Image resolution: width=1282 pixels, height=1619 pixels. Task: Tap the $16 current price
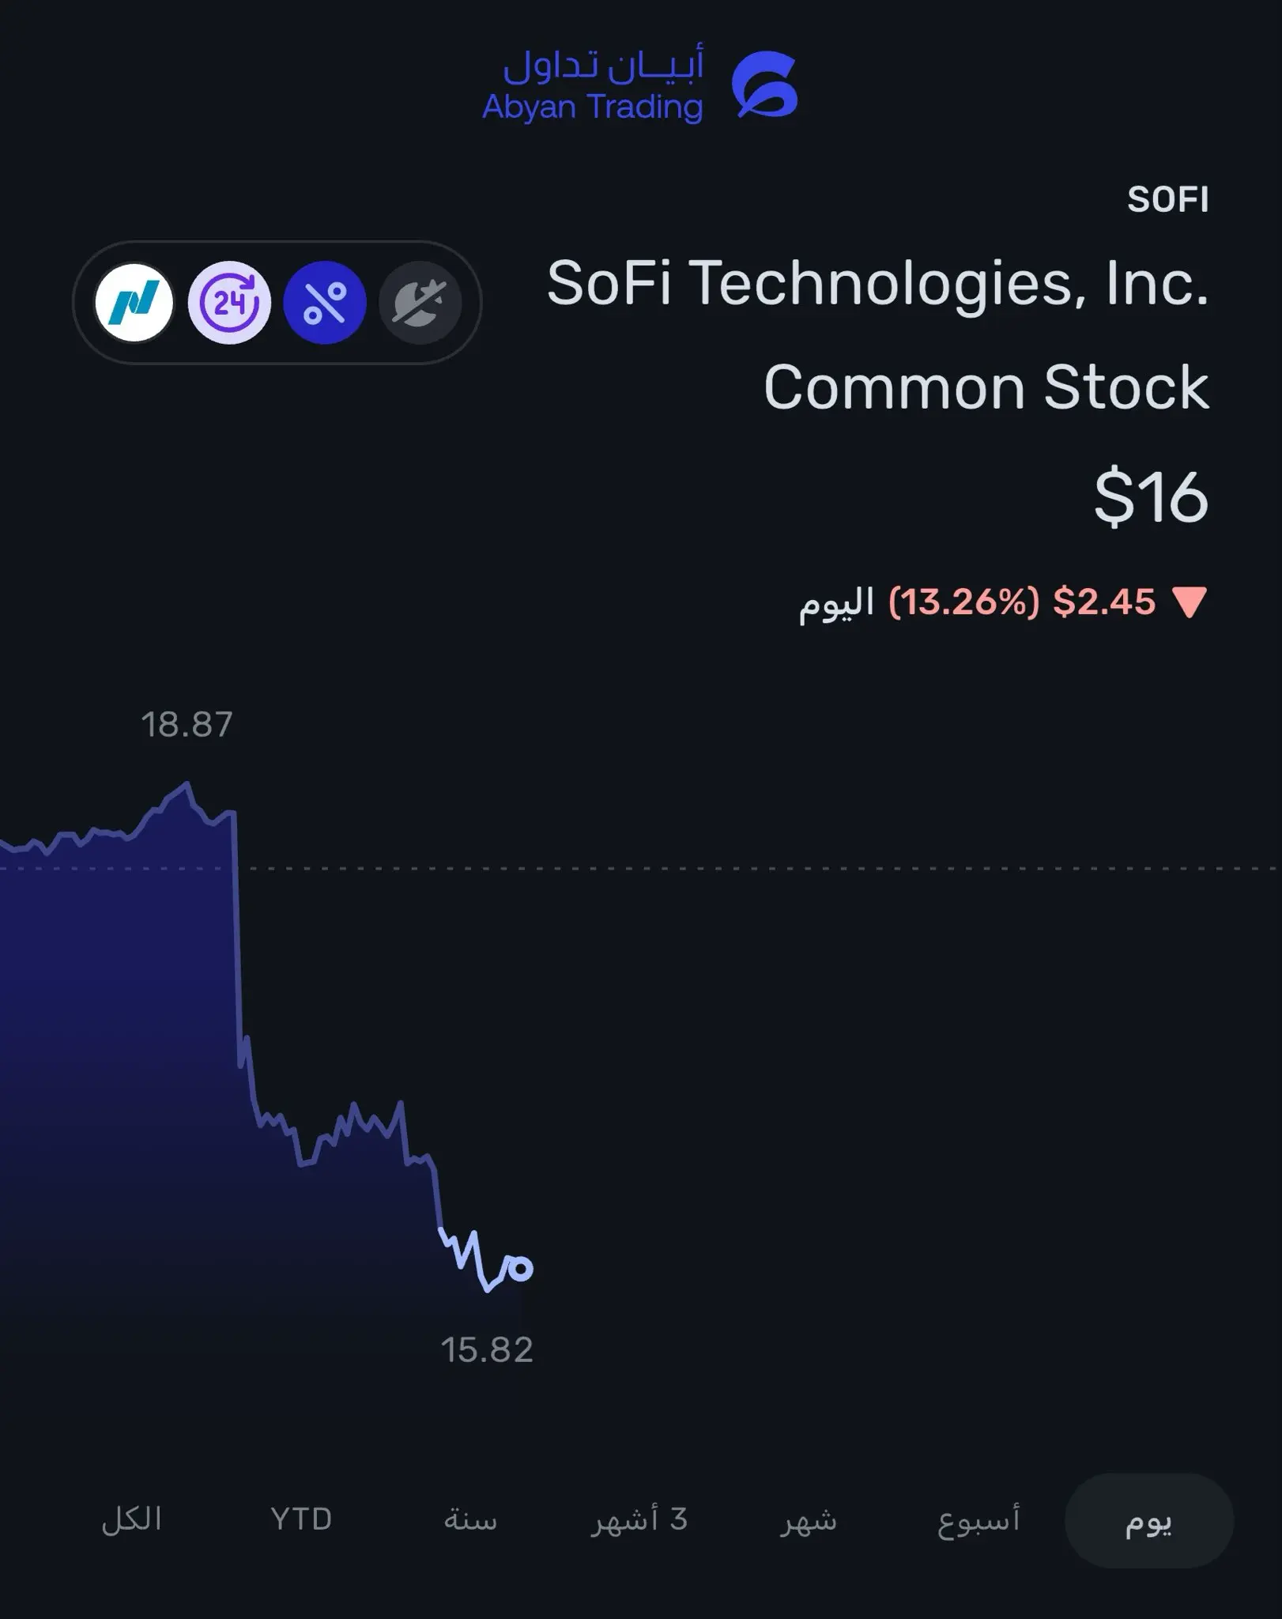point(1151,498)
